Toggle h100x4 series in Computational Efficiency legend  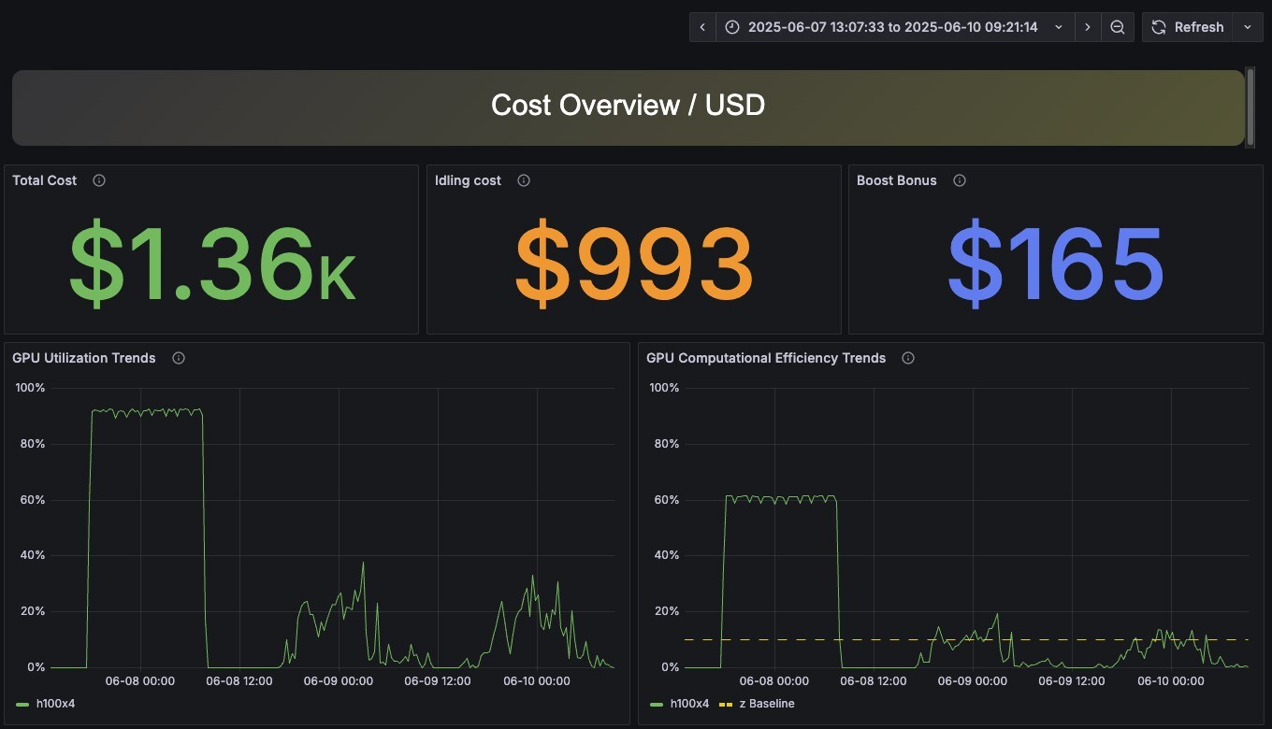(690, 704)
